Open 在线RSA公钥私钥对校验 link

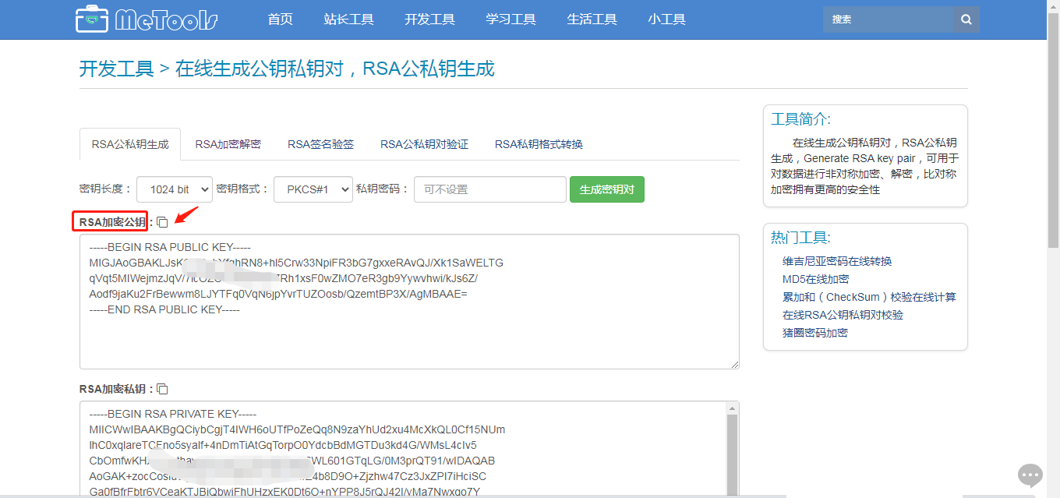[x=843, y=315]
